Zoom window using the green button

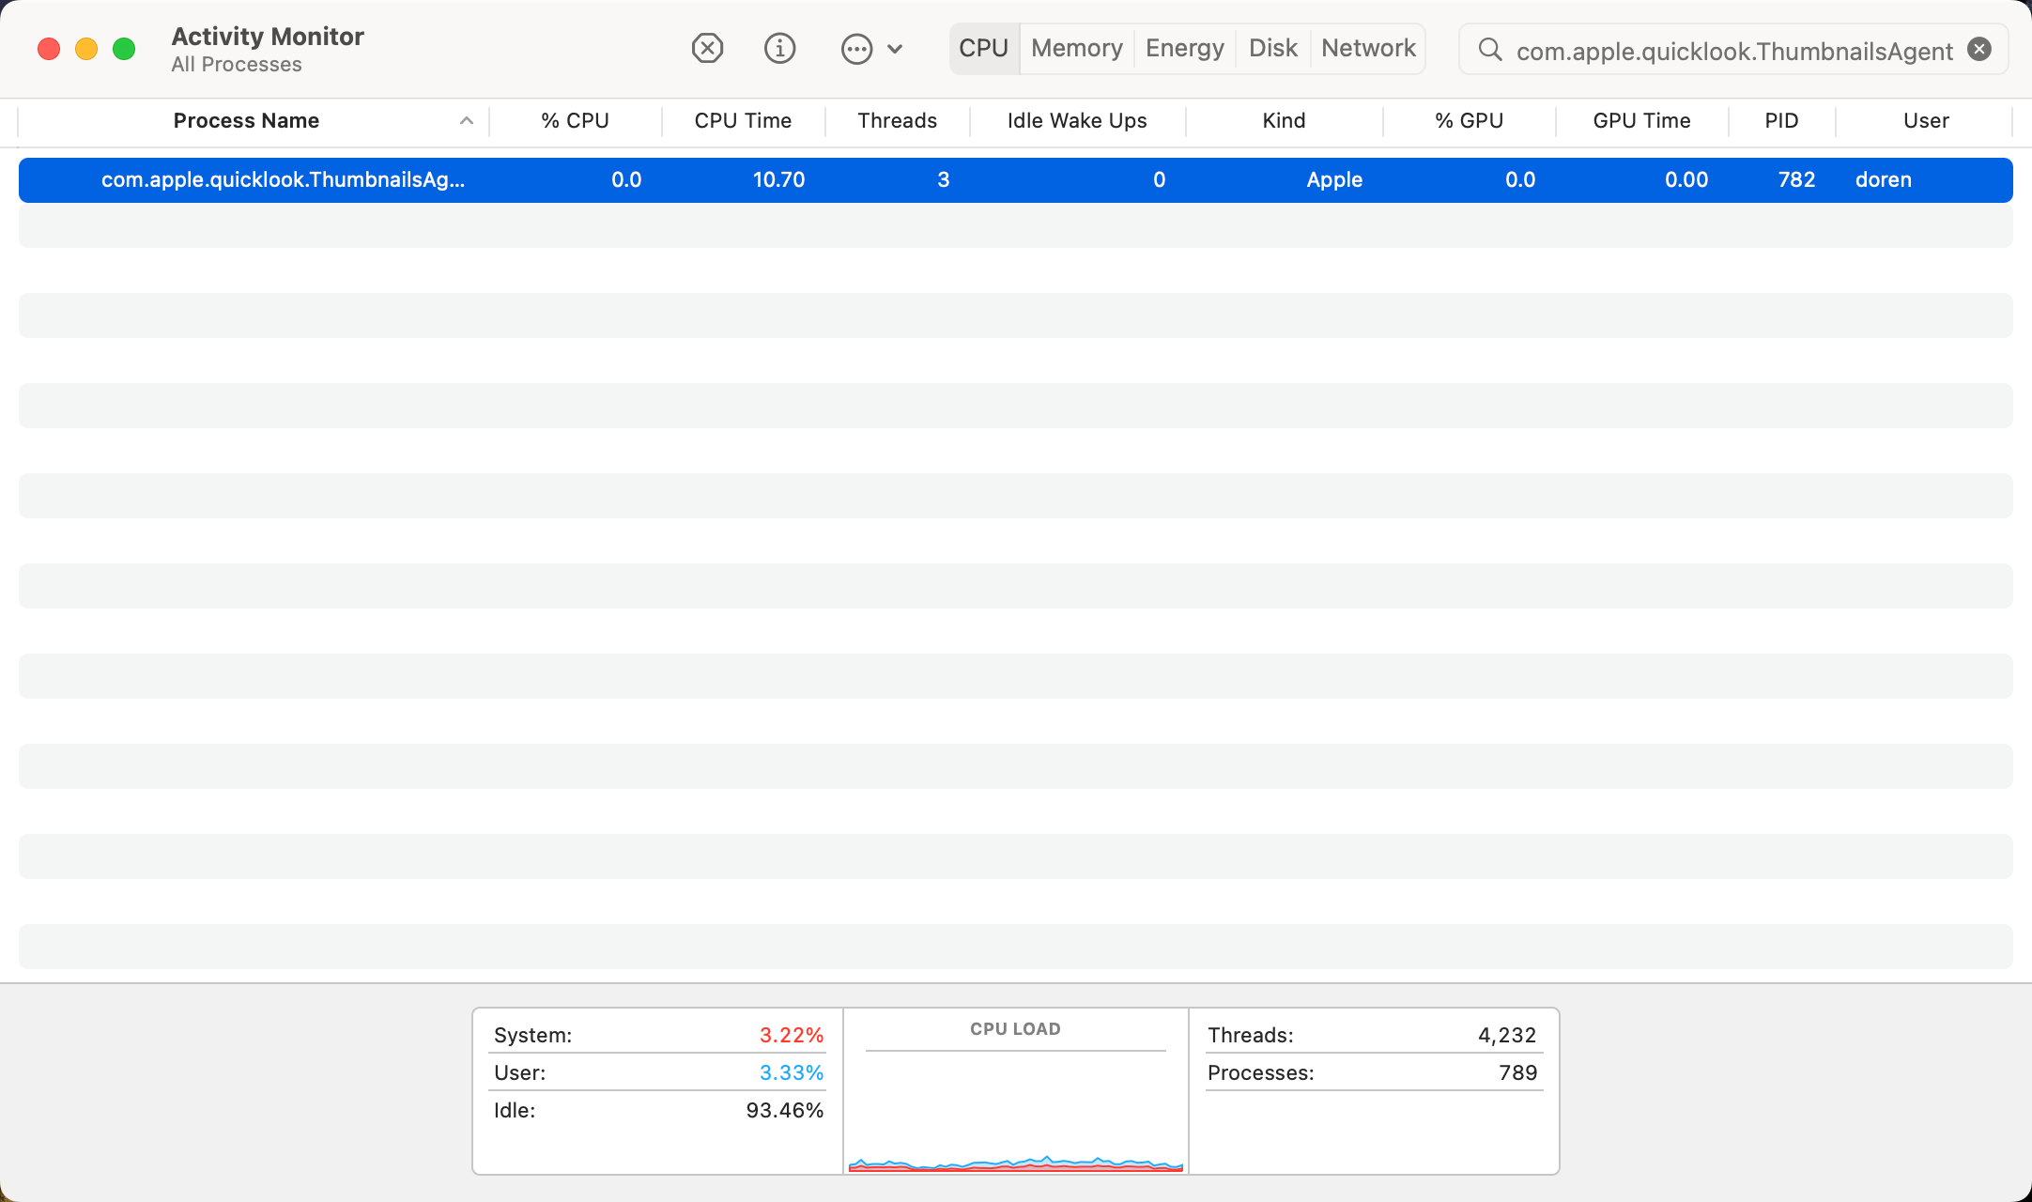point(124,49)
